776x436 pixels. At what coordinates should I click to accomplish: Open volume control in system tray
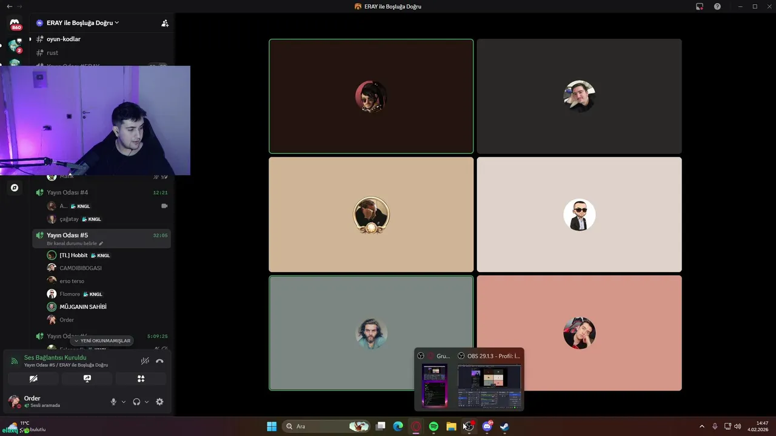click(x=737, y=426)
